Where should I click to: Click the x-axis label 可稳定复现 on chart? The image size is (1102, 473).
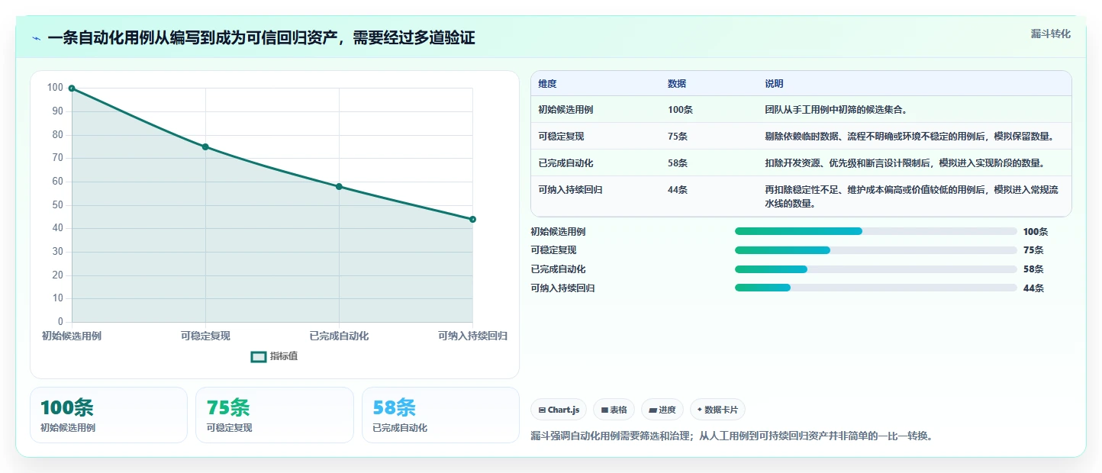205,336
